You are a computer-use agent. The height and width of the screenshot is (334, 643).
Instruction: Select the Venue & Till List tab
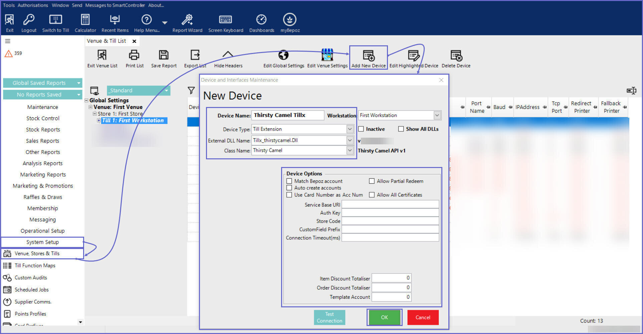[106, 41]
